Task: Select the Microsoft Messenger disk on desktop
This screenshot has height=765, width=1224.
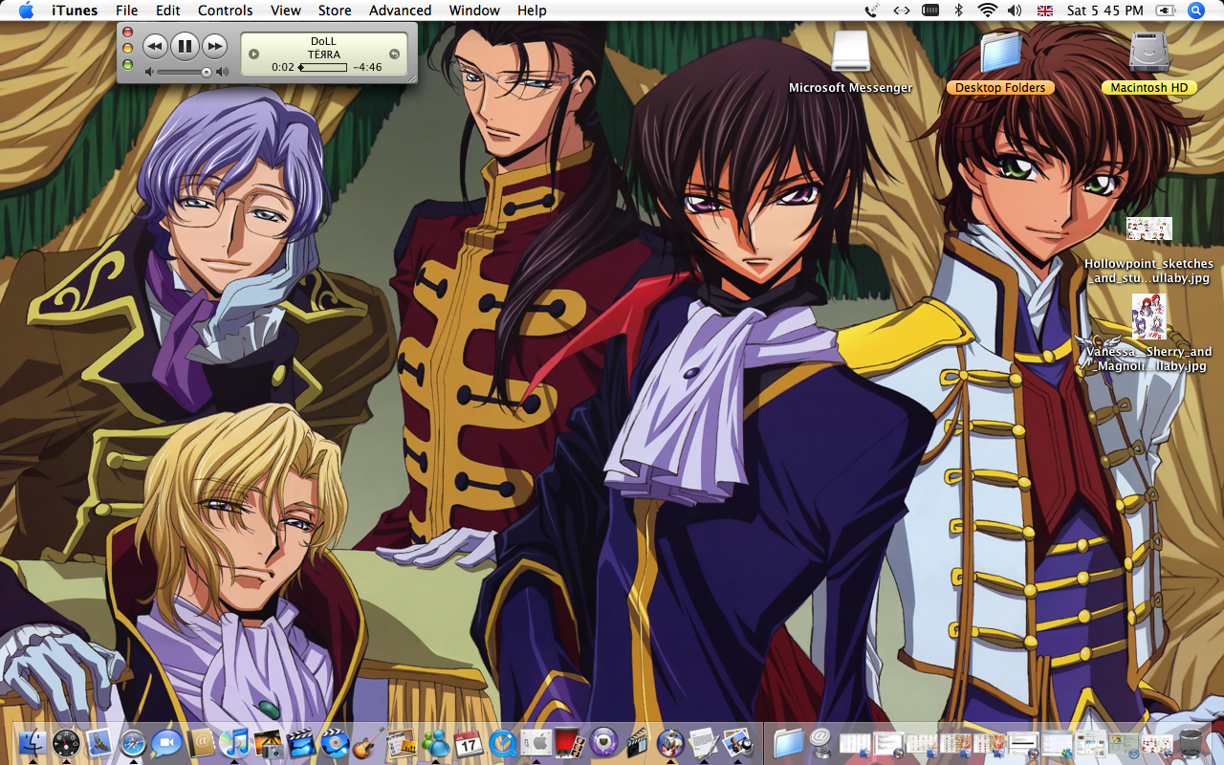Action: (x=850, y=51)
